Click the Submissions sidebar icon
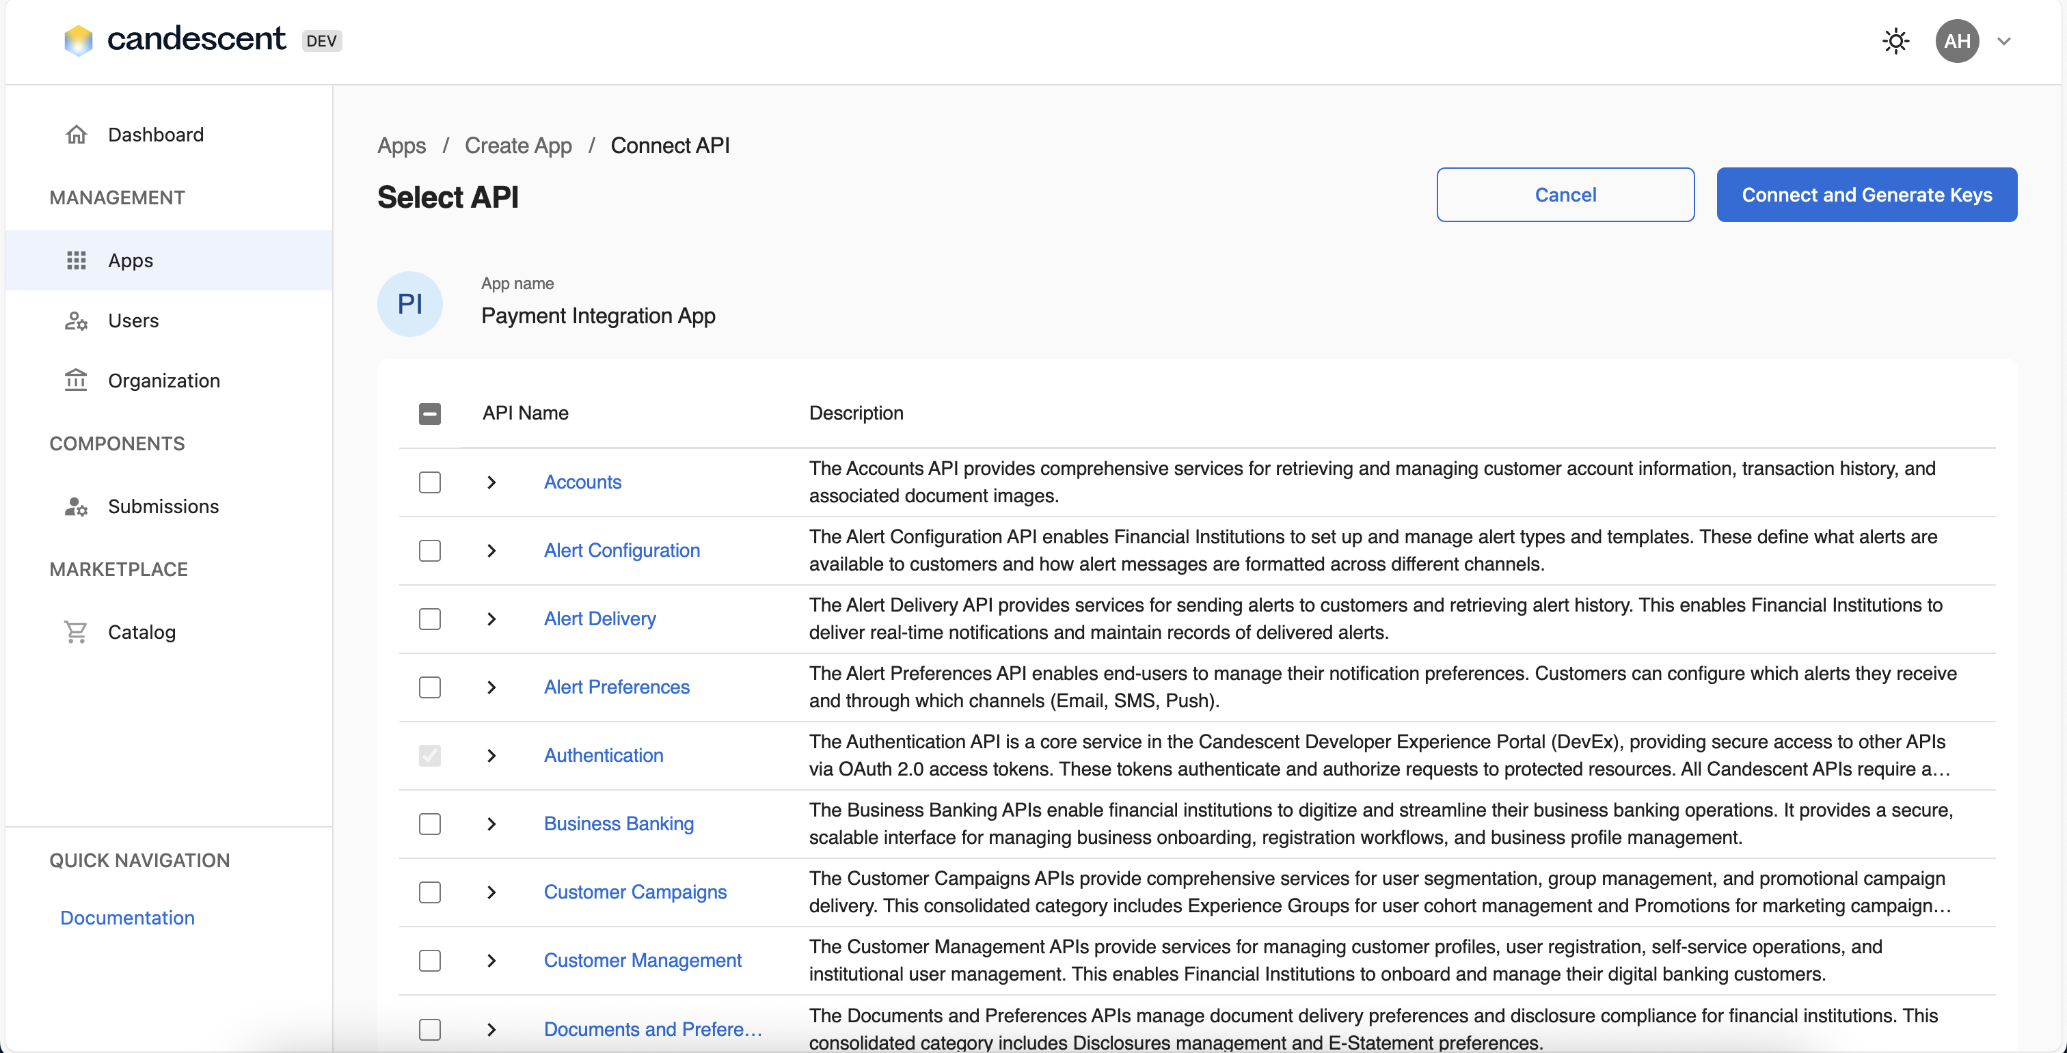2067x1053 pixels. 77,507
